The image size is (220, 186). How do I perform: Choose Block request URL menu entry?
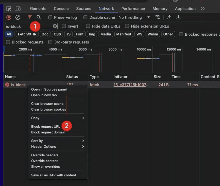coord(46,126)
